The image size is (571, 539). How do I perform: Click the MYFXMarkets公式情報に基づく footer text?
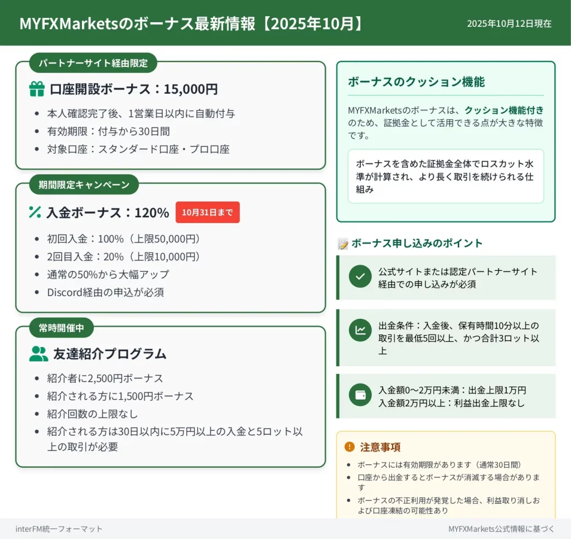501,528
